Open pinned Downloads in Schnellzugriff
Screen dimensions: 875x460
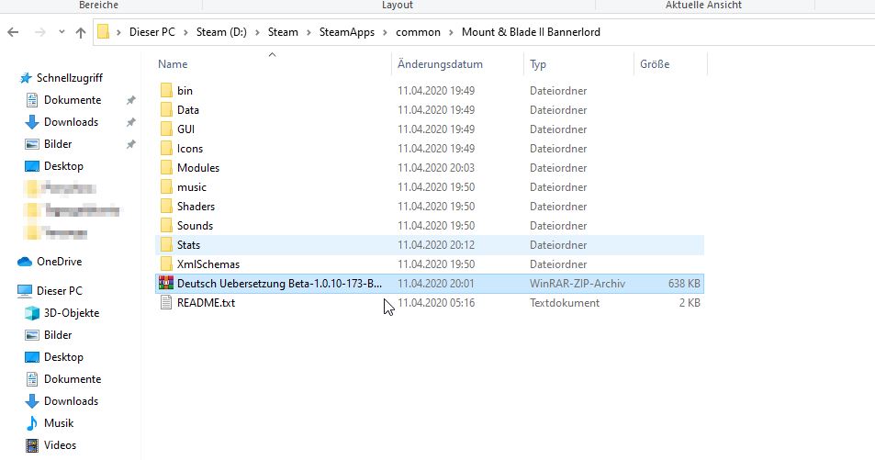71,122
